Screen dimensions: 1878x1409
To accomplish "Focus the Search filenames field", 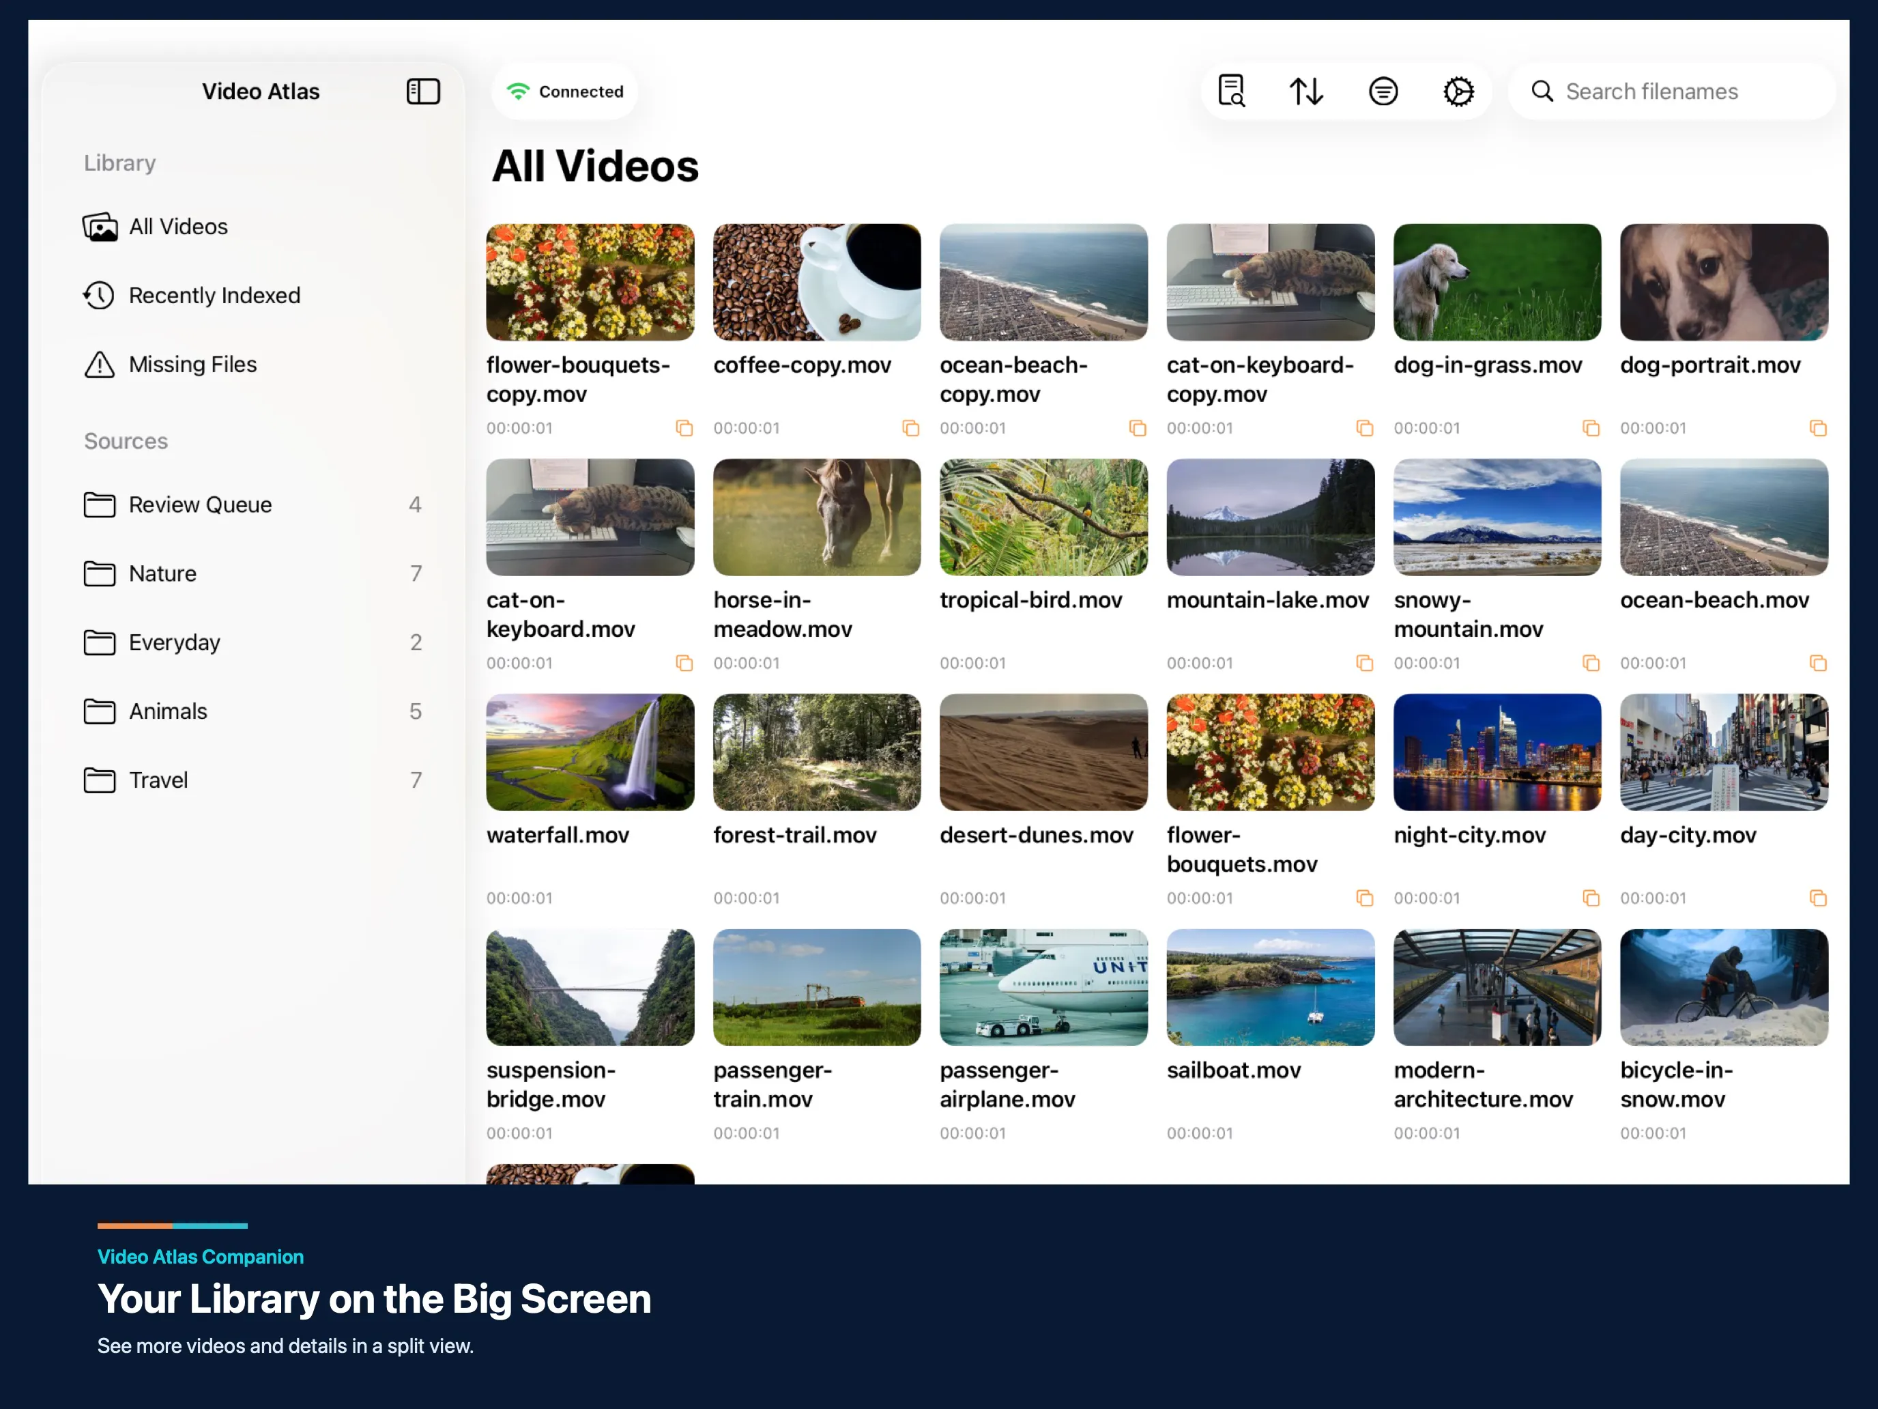I will pyautogui.click(x=1672, y=91).
